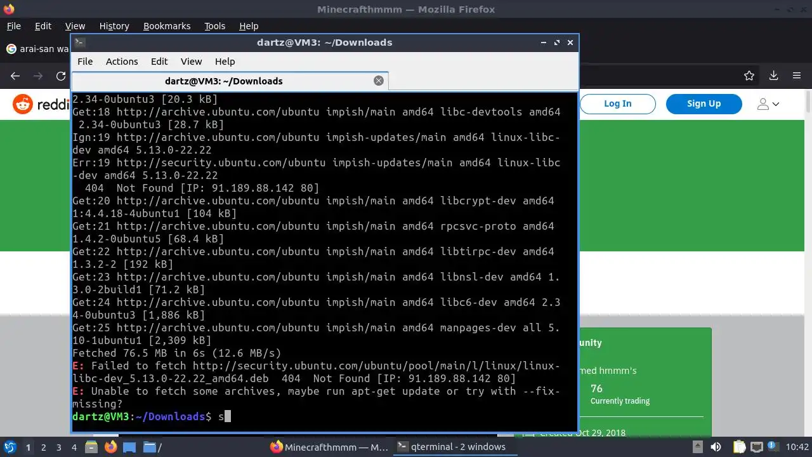Click the show desktop panel icon
The width and height of the screenshot is (812, 457).
129,447
